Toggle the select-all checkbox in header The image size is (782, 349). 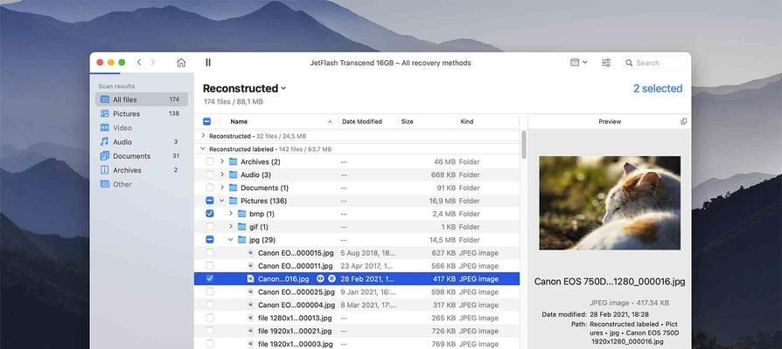coord(207,122)
